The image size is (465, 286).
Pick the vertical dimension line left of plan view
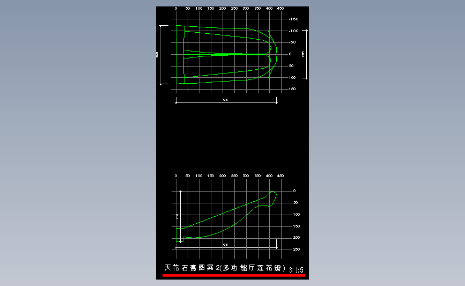click(x=160, y=55)
